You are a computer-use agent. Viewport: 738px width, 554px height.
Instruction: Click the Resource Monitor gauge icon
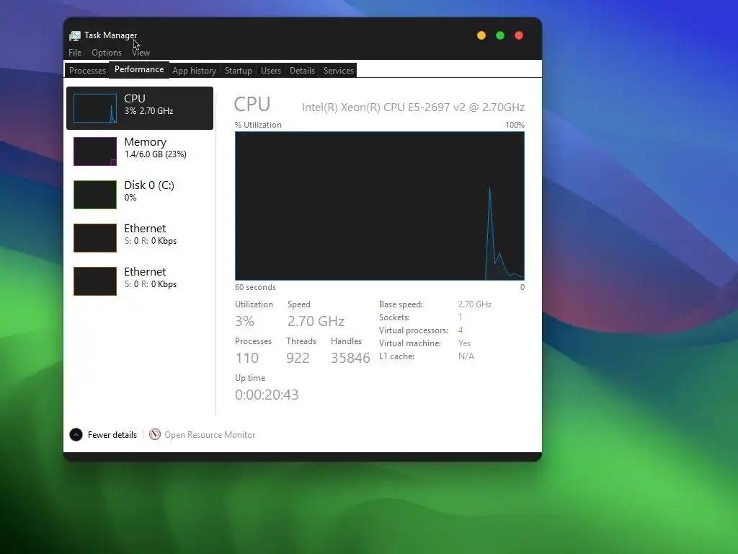tap(155, 434)
